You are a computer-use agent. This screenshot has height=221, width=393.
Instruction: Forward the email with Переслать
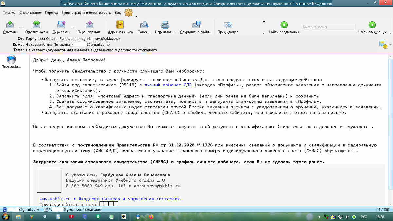pos(61,27)
